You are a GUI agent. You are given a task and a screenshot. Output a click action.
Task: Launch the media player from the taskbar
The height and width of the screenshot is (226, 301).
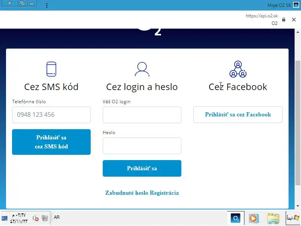tap(254, 218)
